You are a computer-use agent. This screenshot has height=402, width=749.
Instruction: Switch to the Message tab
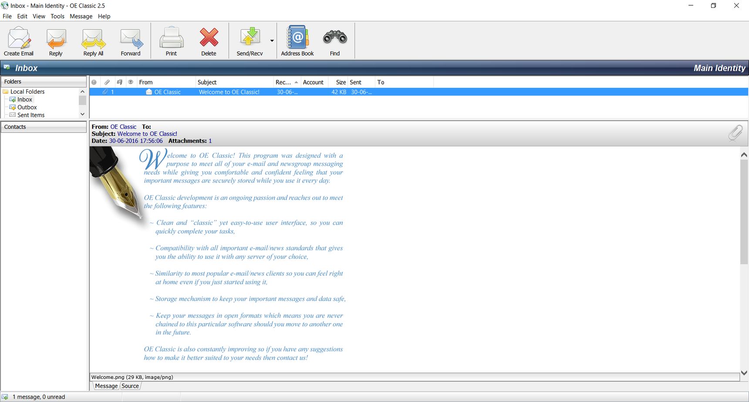click(x=106, y=386)
